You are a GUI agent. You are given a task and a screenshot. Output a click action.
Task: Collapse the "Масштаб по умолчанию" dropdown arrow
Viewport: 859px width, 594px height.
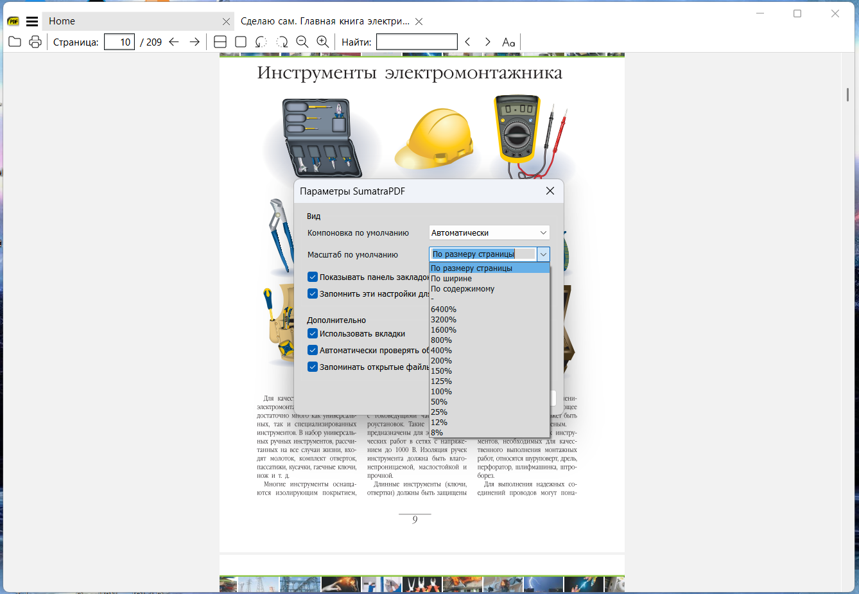coord(543,255)
